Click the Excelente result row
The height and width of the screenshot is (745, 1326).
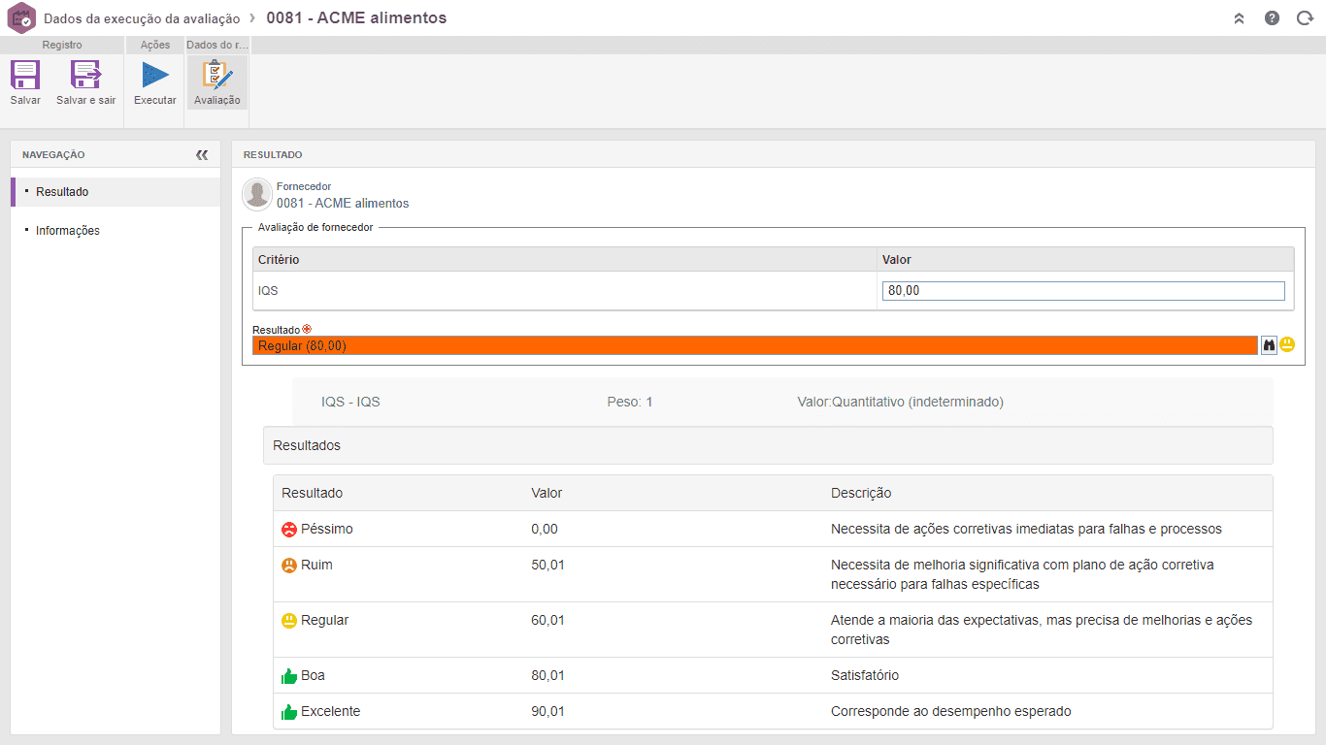coord(773,711)
